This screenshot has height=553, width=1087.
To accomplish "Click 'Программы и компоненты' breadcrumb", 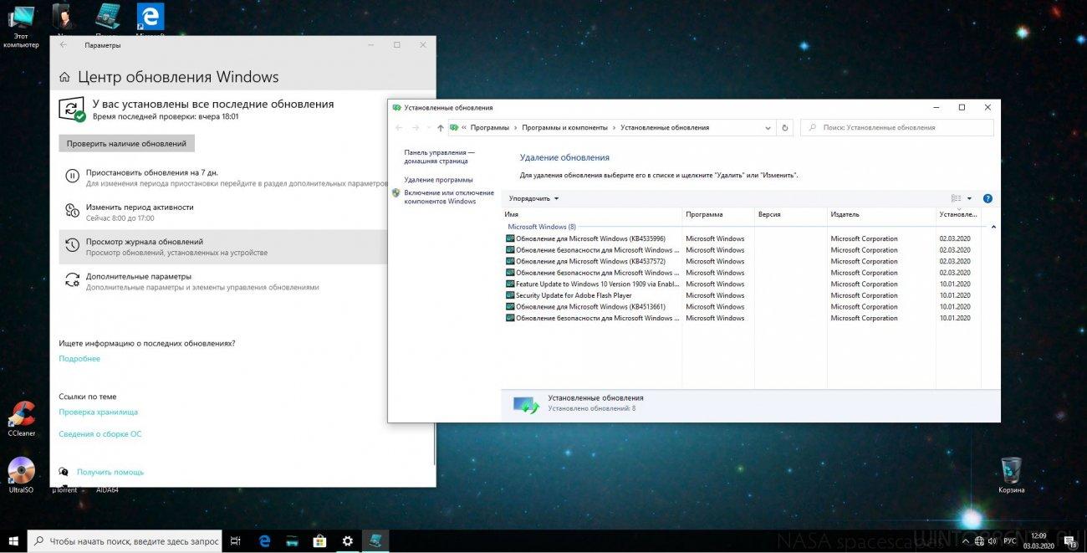I will pos(564,128).
